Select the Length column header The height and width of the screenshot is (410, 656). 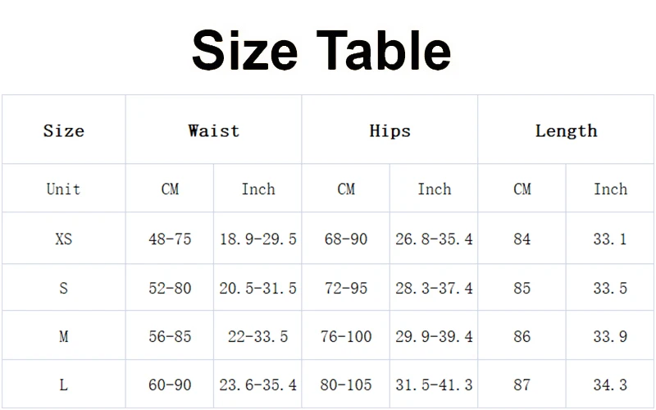pyautogui.click(x=566, y=131)
